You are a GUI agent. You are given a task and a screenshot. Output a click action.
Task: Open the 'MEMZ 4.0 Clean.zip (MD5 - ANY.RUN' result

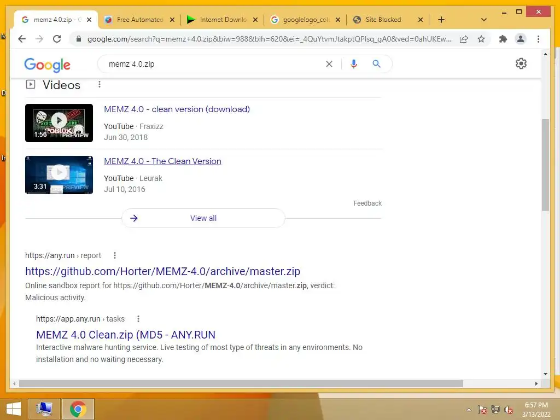pyautogui.click(x=126, y=335)
